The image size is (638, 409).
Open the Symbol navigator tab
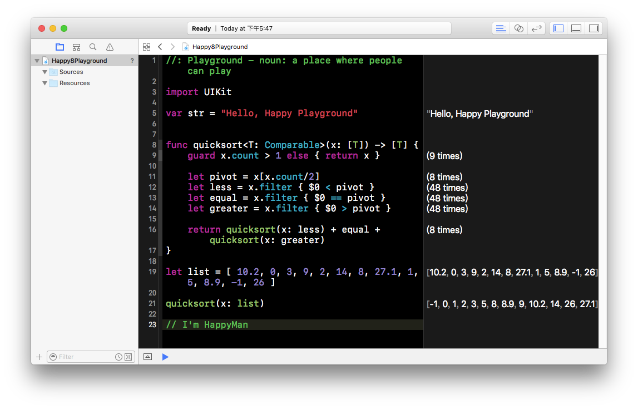click(x=76, y=47)
